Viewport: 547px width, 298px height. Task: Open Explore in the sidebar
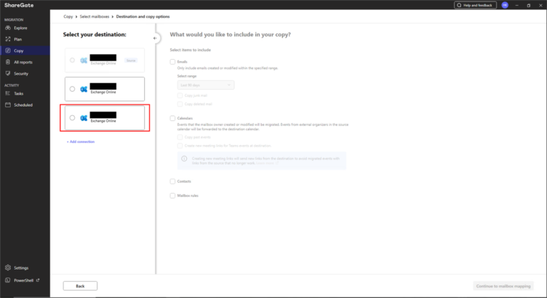(20, 28)
